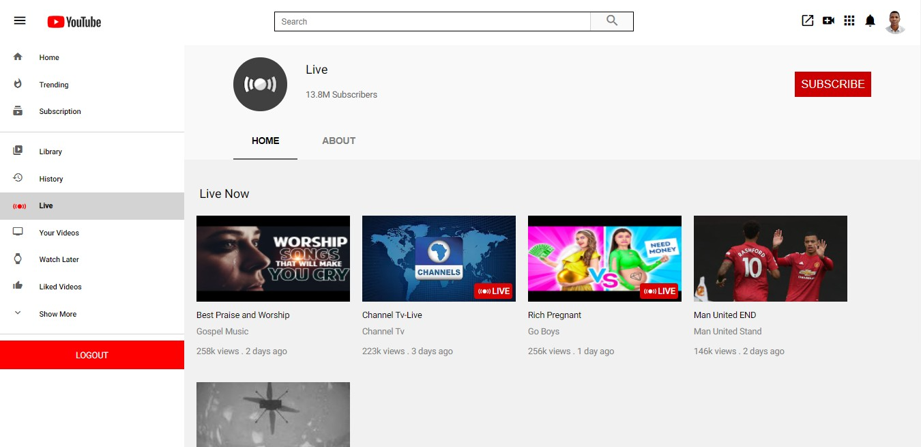
Task: Click the red SUBSCRIBE button
Action: click(x=833, y=84)
